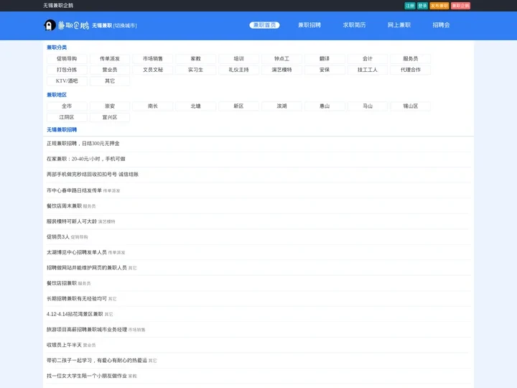This screenshot has height=388, width=517.
Task: Open the 求职简历 nav tab
Action: 354,25
